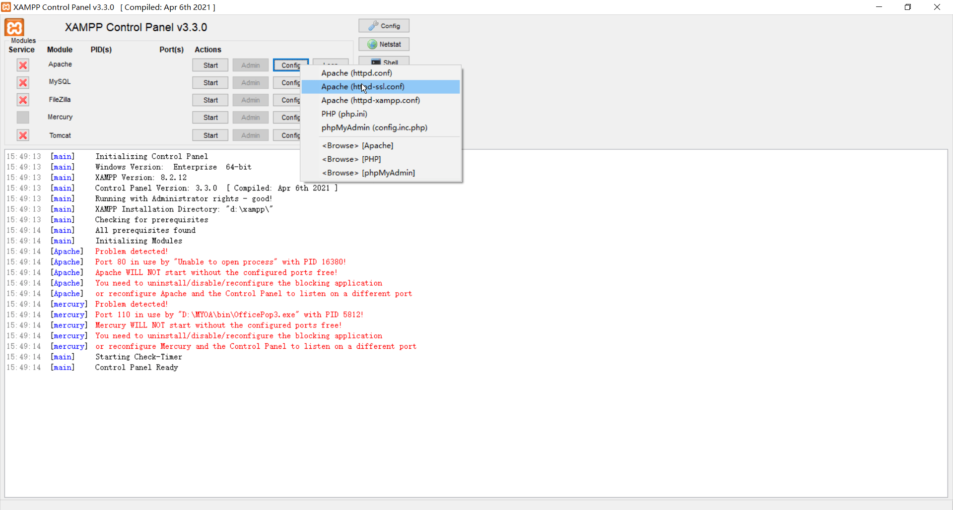Start the Mercury module

[x=210, y=117]
